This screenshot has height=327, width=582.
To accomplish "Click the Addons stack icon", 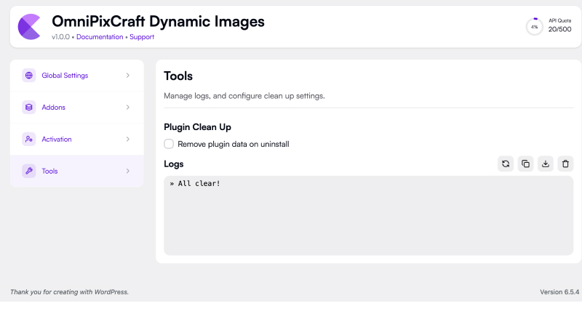I will (x=28, y=107).
